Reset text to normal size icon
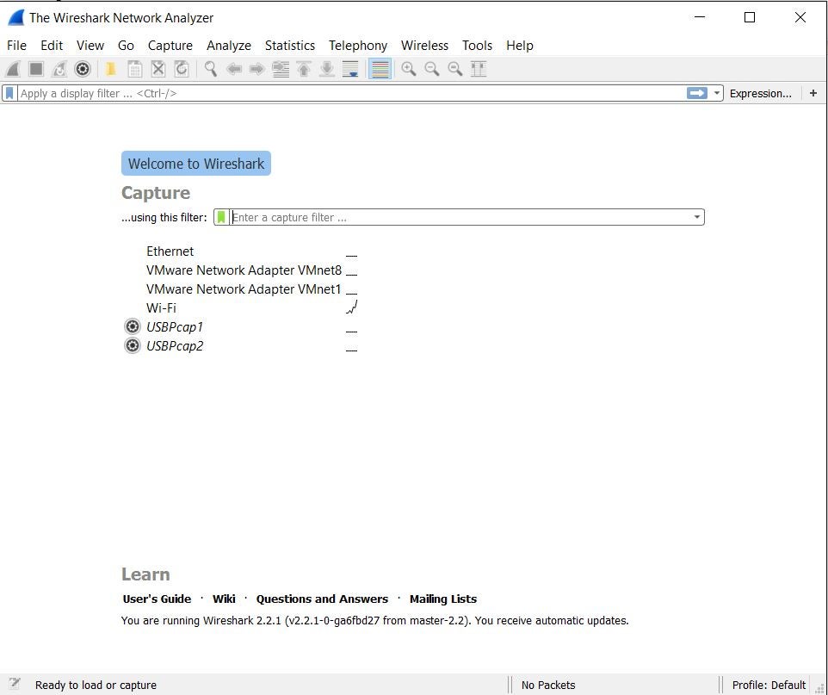Image resolution: width=828 pixels, height=695 pixels. click(x=454, y=69)
